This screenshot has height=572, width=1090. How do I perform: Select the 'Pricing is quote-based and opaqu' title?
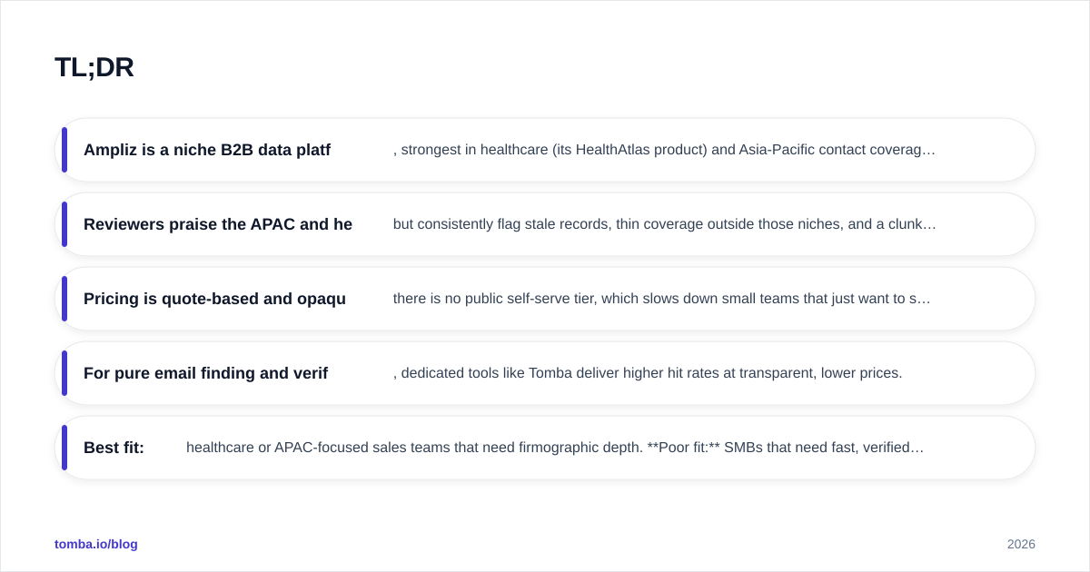(214, 299)
